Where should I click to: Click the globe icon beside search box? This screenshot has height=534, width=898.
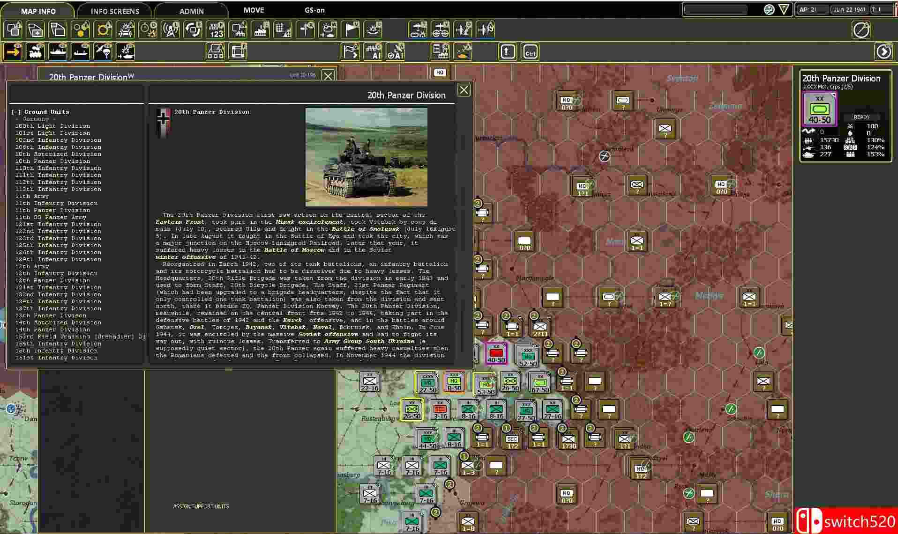tap(769, 10)
